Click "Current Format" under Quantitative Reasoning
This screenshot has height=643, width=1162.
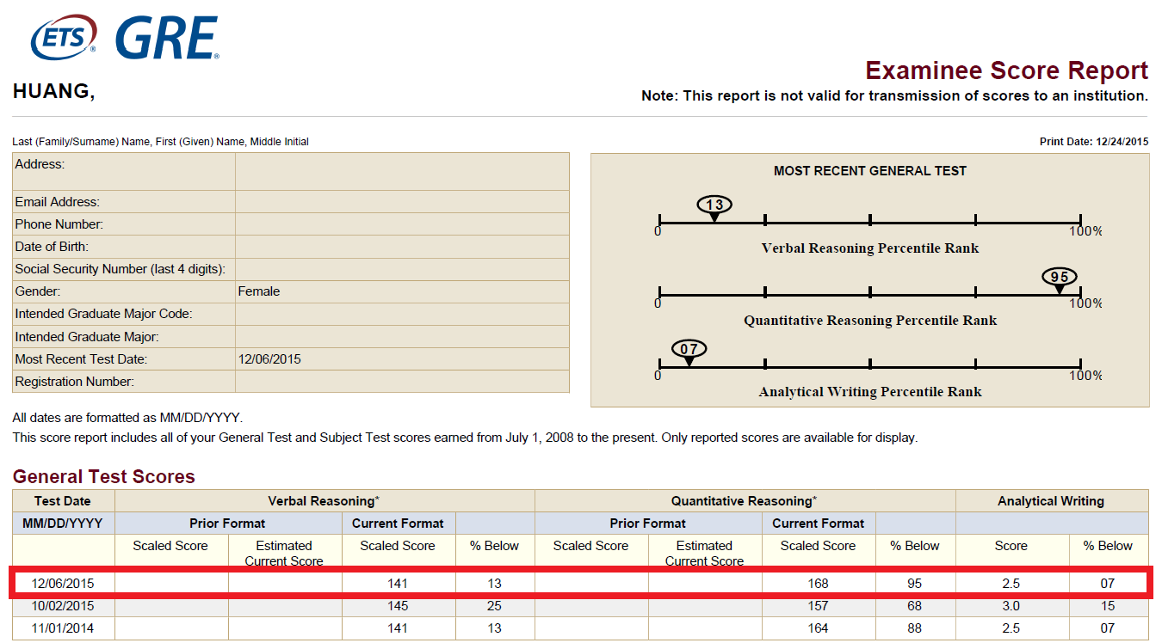[x=819, y=524]
